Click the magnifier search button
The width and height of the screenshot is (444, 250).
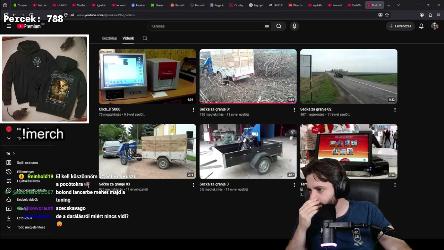pyautogui.click(x=279, y=26)
